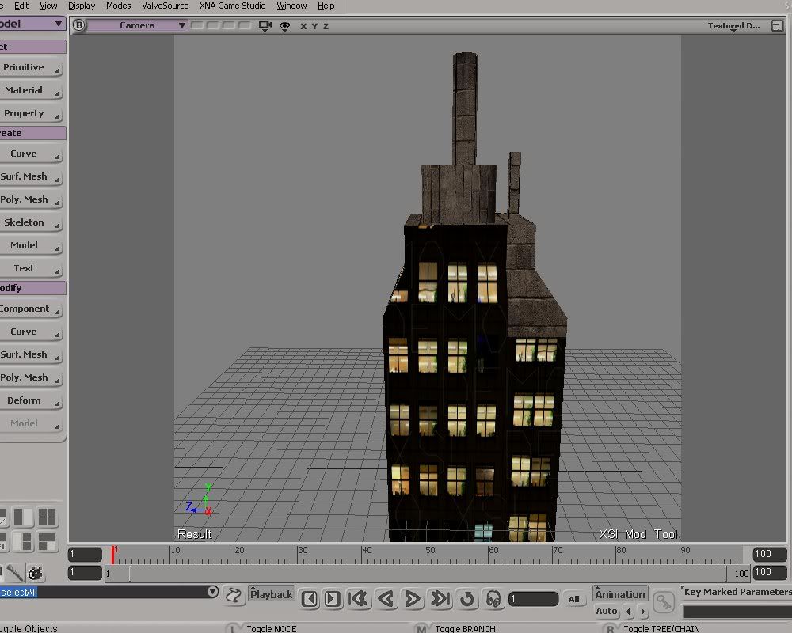Click the Skeleton button
The height and width of the screenshot is (633, 792).
click(30, 222)
